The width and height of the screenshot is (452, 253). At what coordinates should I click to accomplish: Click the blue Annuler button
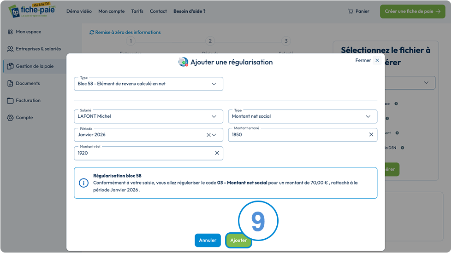tap(208, 240)
